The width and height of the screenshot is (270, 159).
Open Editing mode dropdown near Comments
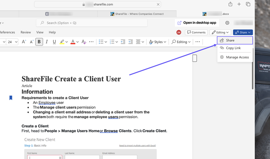tap(220, 32)
